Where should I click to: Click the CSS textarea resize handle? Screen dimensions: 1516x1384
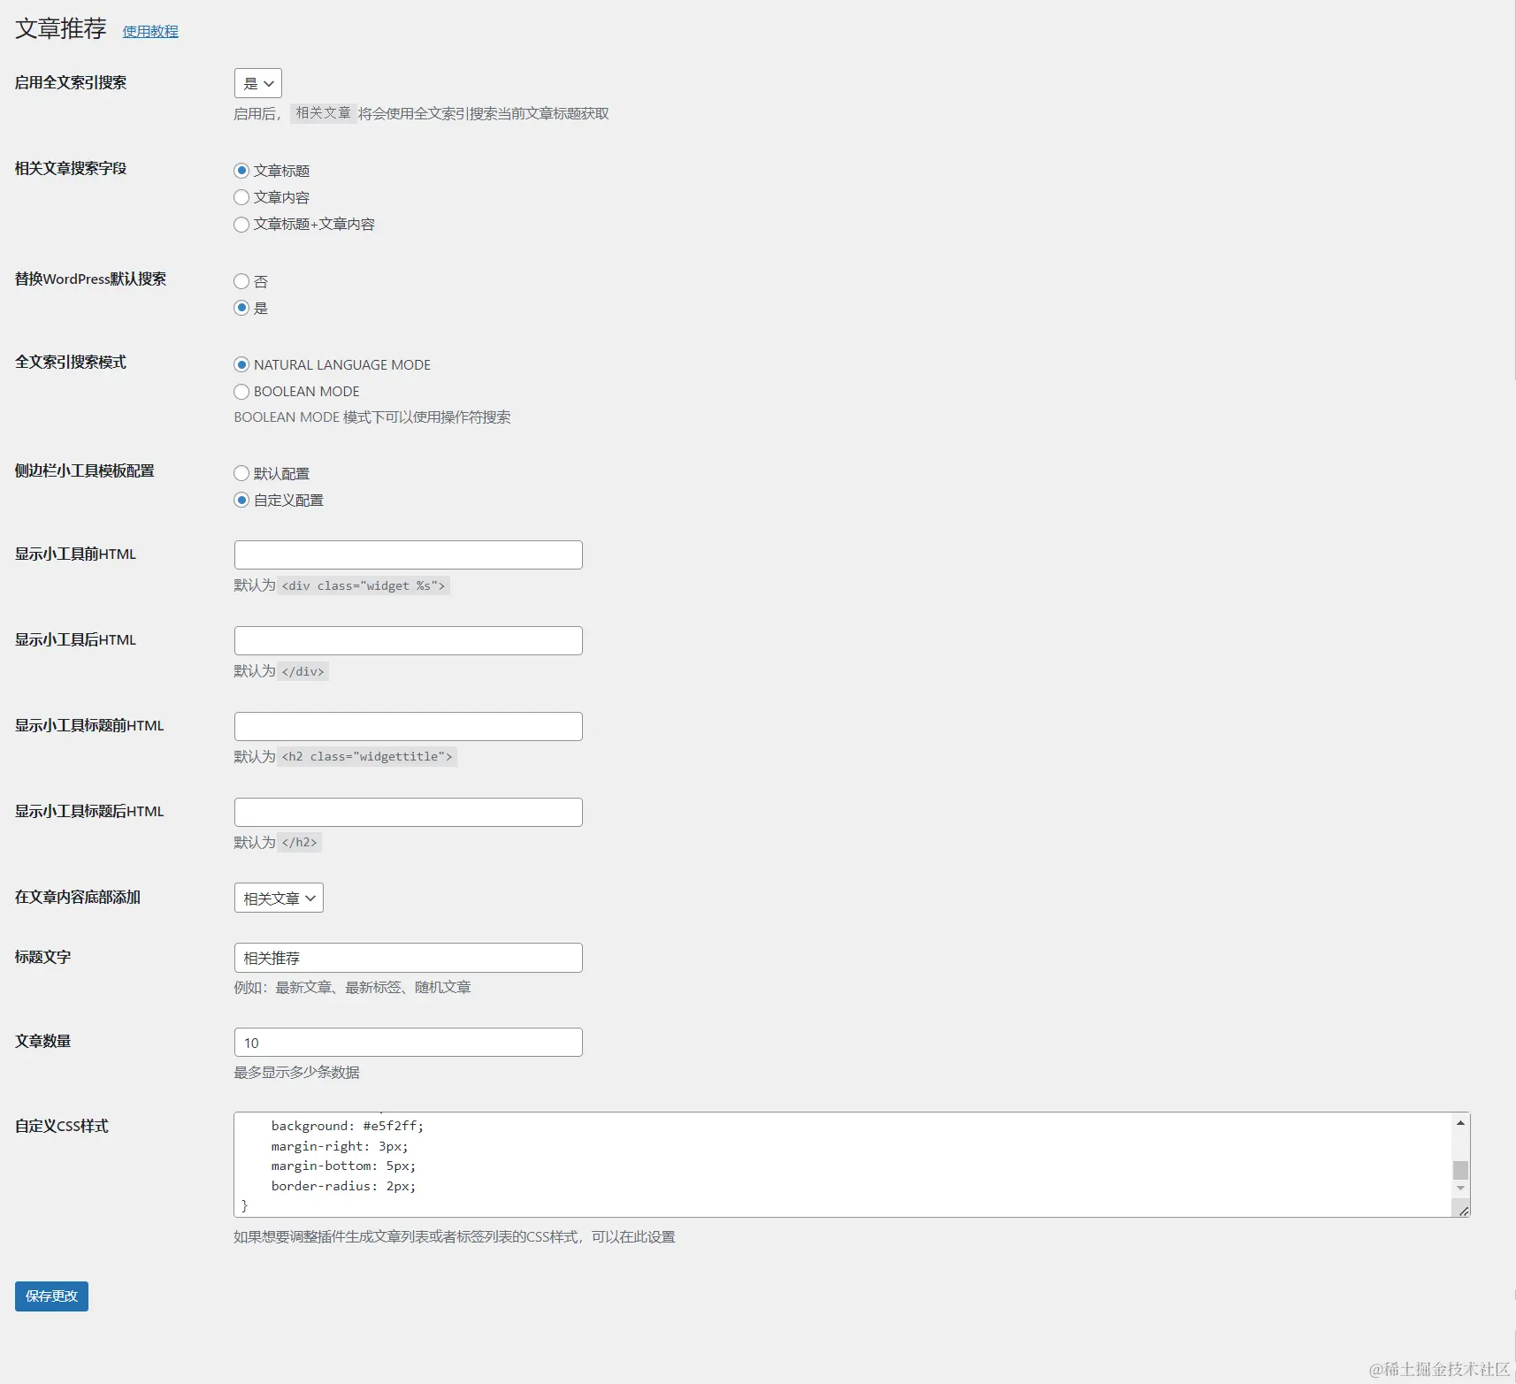click(1463, 1211)
